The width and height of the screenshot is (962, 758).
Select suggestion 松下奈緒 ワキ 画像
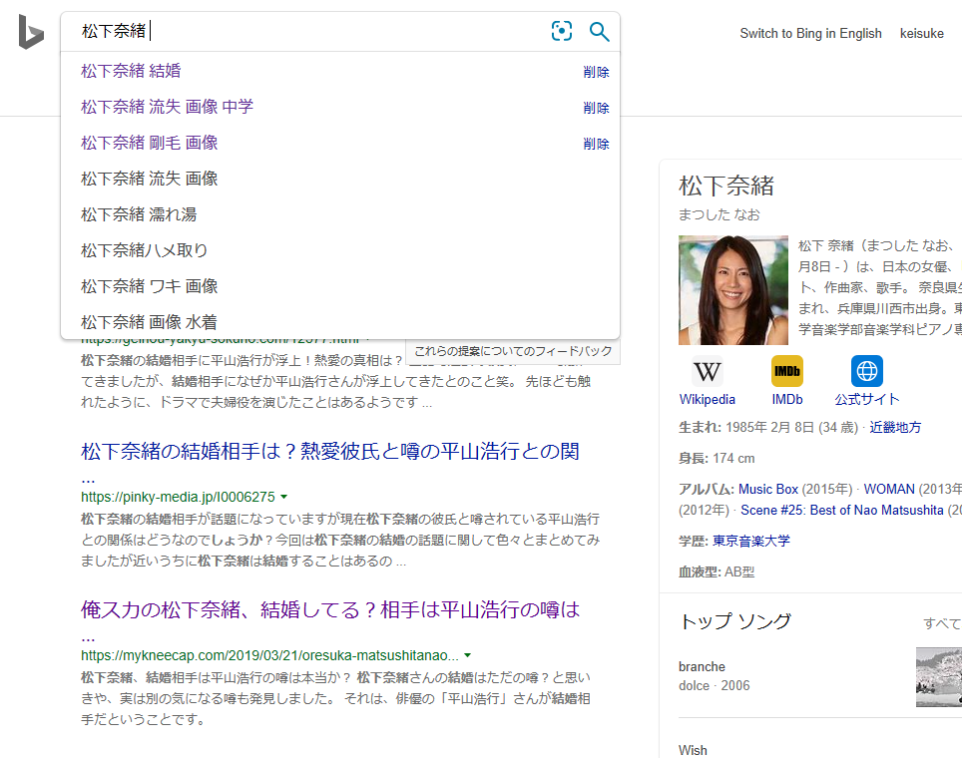[x=340, y=286]
